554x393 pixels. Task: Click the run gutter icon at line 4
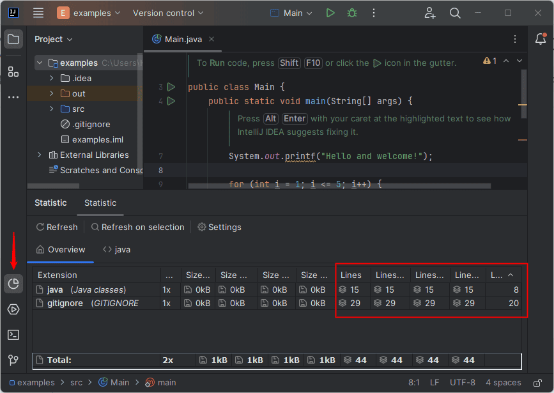coord(171,101)
